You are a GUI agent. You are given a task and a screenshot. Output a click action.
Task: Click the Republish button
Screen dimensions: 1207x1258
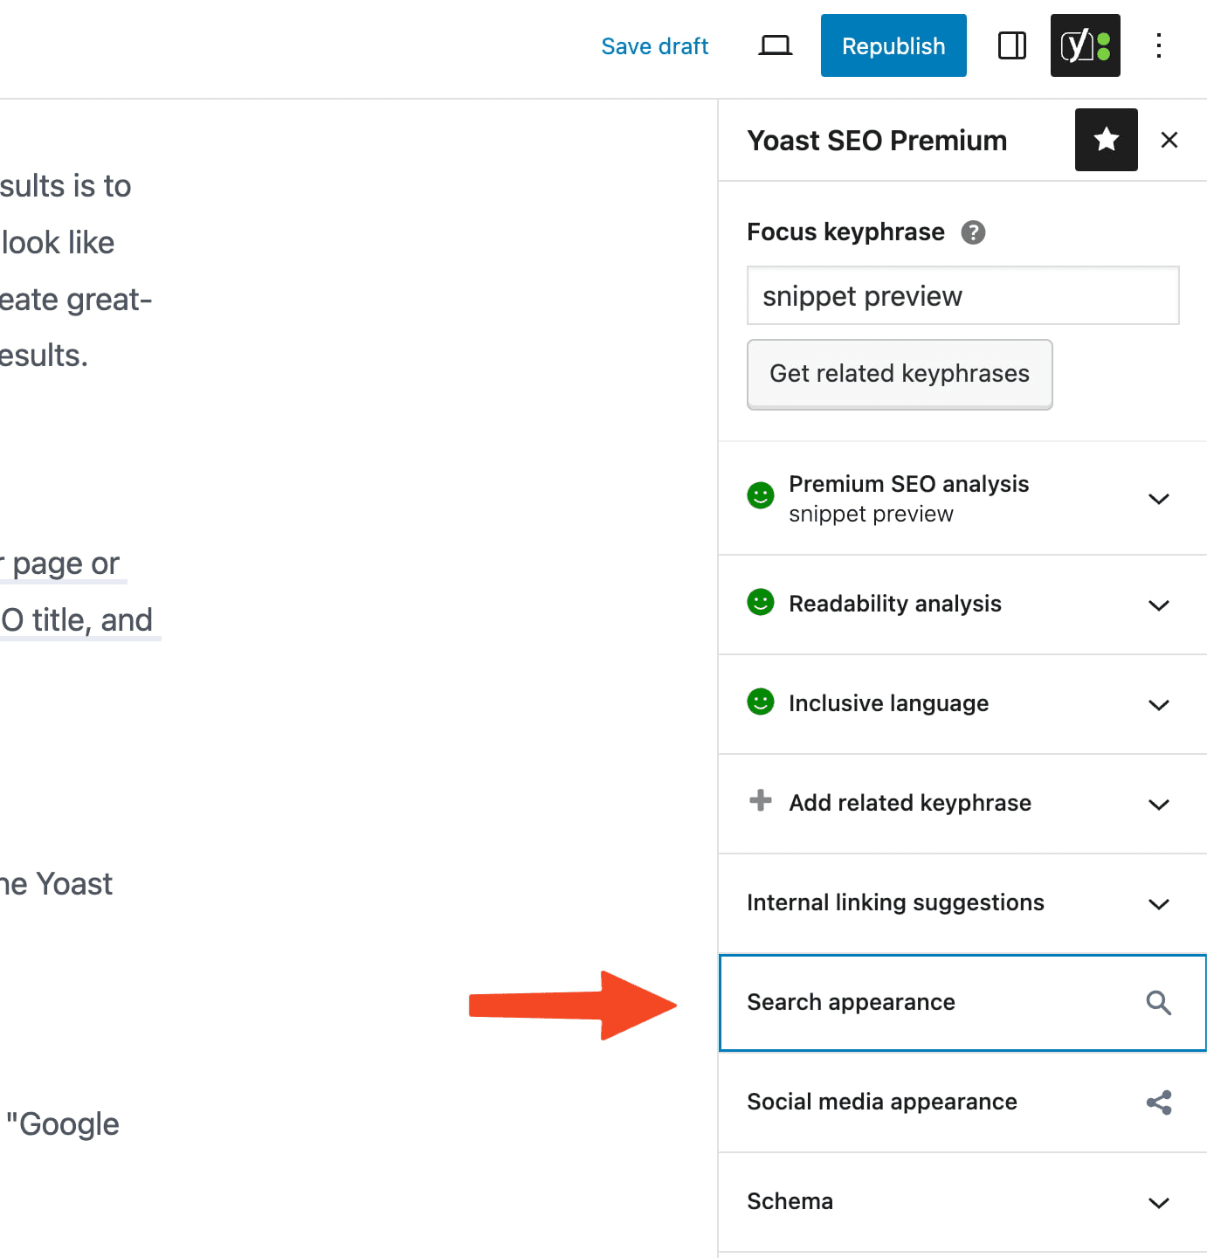(x=893, y=45)
